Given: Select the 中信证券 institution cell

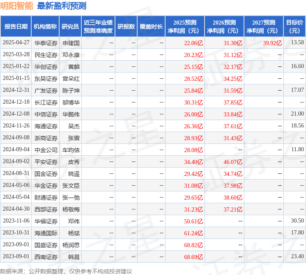Looking at the screenshot, I should point(46,114).
